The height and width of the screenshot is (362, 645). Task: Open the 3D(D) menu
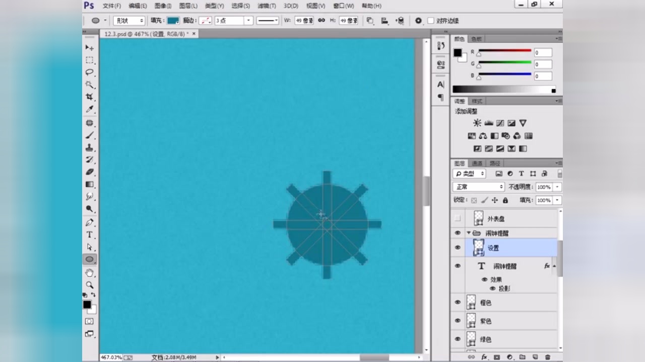(x=291, y=6)
